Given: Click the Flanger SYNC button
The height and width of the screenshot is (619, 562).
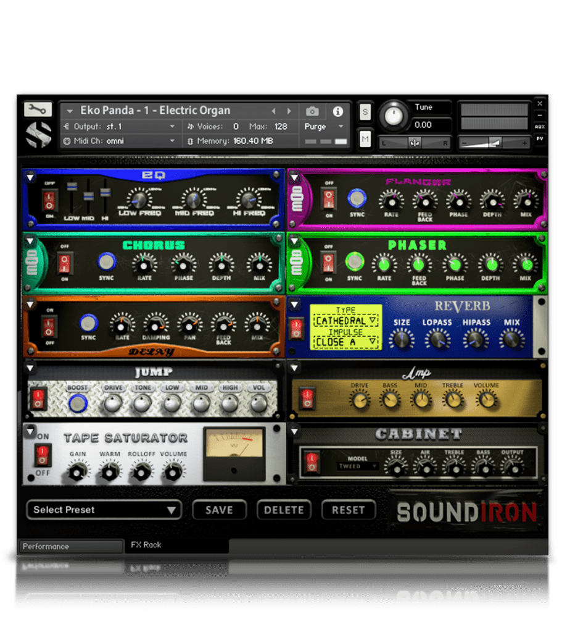Looking at the screenshot, I should point(357,198).
